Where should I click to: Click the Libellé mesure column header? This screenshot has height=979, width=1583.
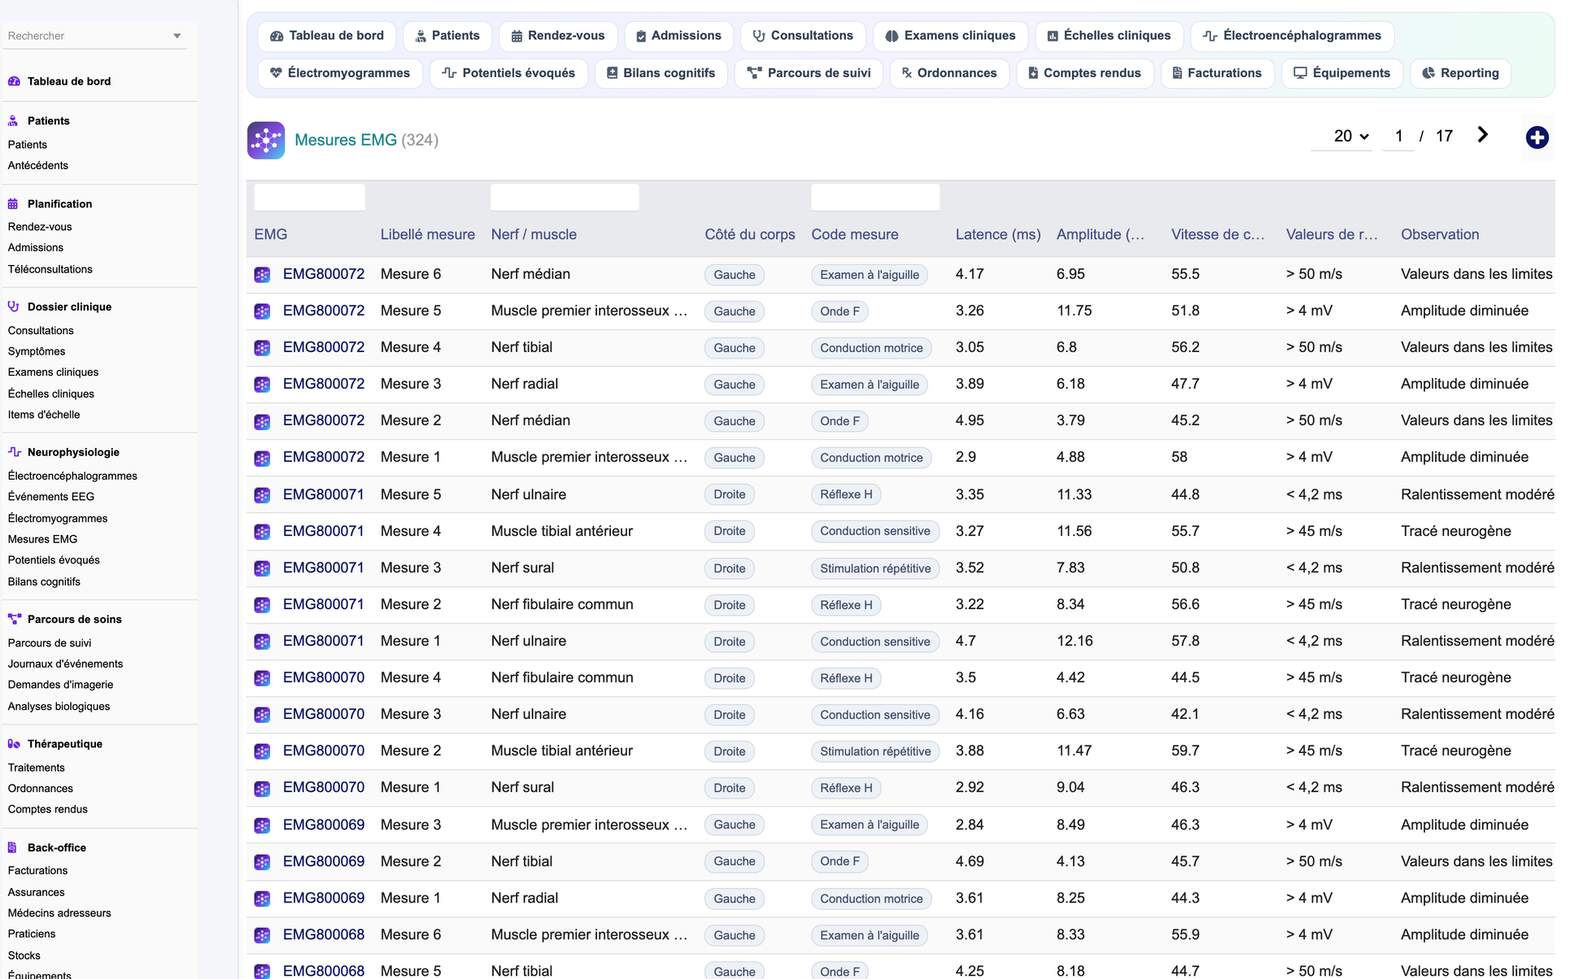427,234
